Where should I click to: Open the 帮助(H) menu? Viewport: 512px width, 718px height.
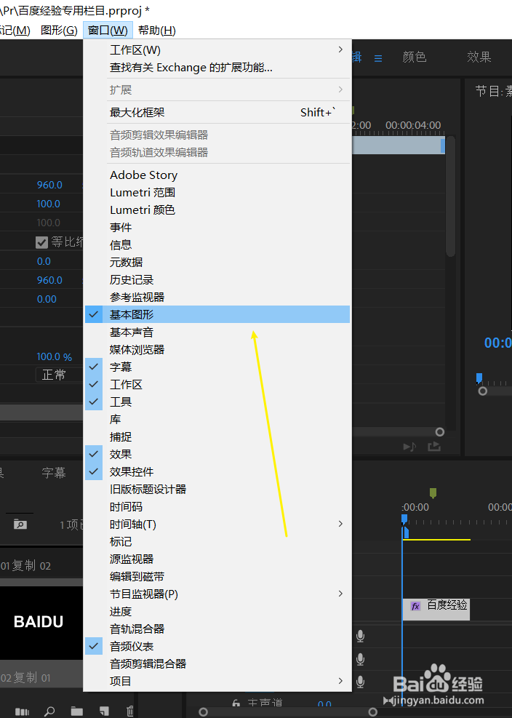tap(157, 31)
